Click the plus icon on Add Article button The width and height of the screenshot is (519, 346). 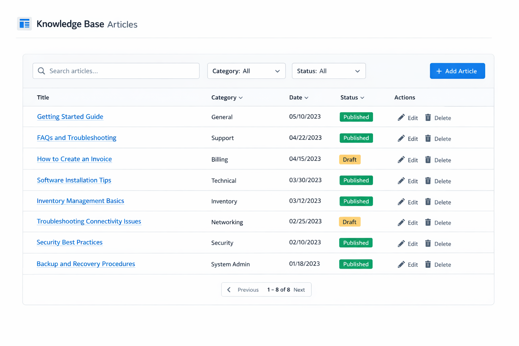click(439, 71)
